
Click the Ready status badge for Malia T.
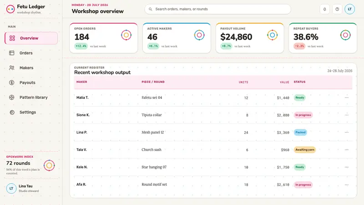300,97
